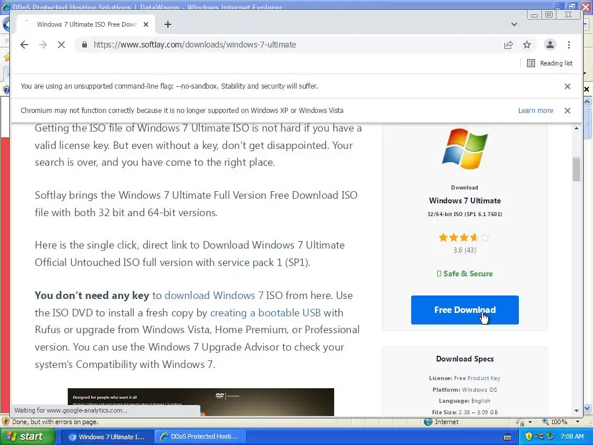Click the Chromium forward arrow

[x=43, y=45]
